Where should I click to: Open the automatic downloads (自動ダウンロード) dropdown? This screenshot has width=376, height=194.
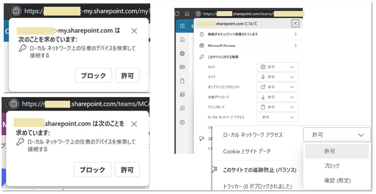(x=277, y=97)
